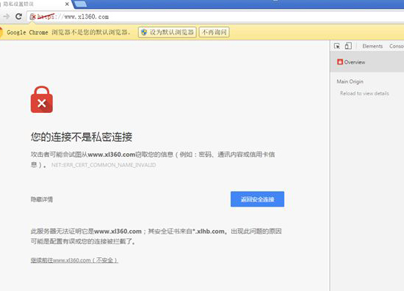The image size is (404, 291).
Task: Click 设为默认浏览器 button
Action: coord(167,32)
